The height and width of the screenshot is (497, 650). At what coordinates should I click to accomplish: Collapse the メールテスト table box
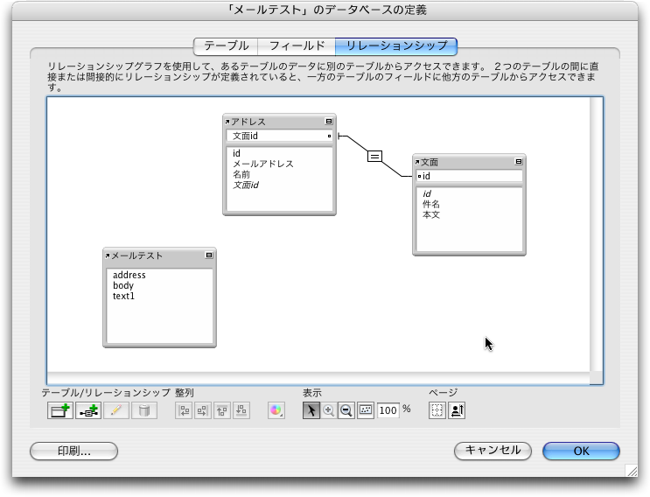209,255
